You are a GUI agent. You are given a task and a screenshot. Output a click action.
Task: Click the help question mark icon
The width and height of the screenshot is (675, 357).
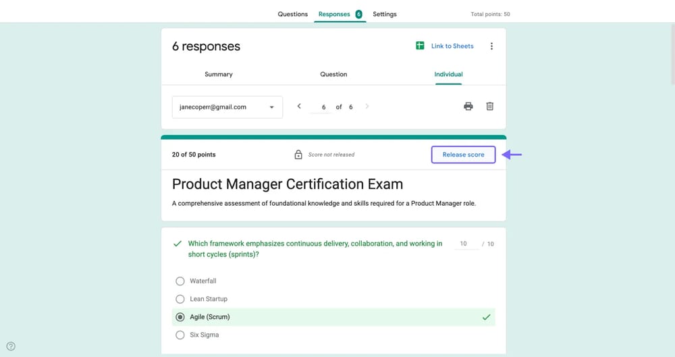click(11, 346)
